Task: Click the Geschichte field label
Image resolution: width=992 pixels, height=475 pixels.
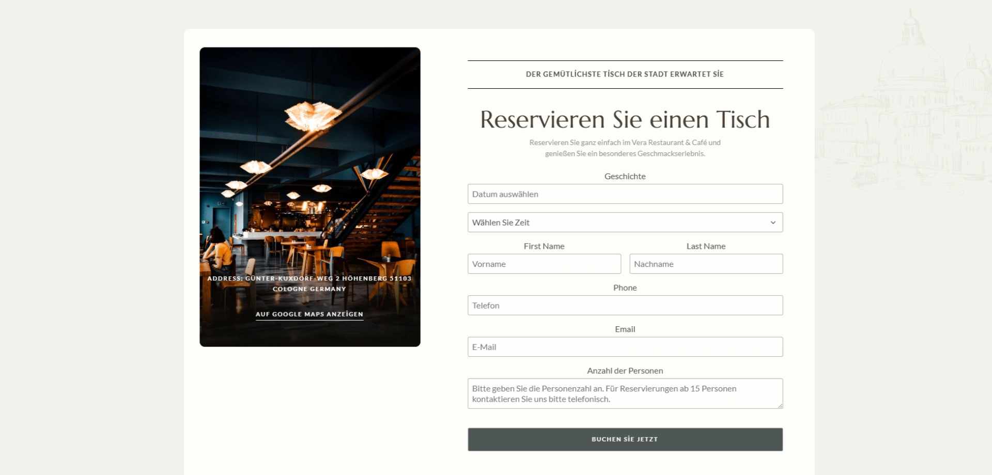Action: click(x=625, y=177)
